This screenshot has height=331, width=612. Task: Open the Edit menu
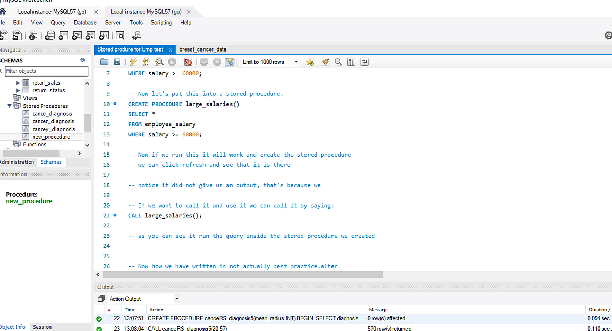pyautogui.click(x=18, y=22)
